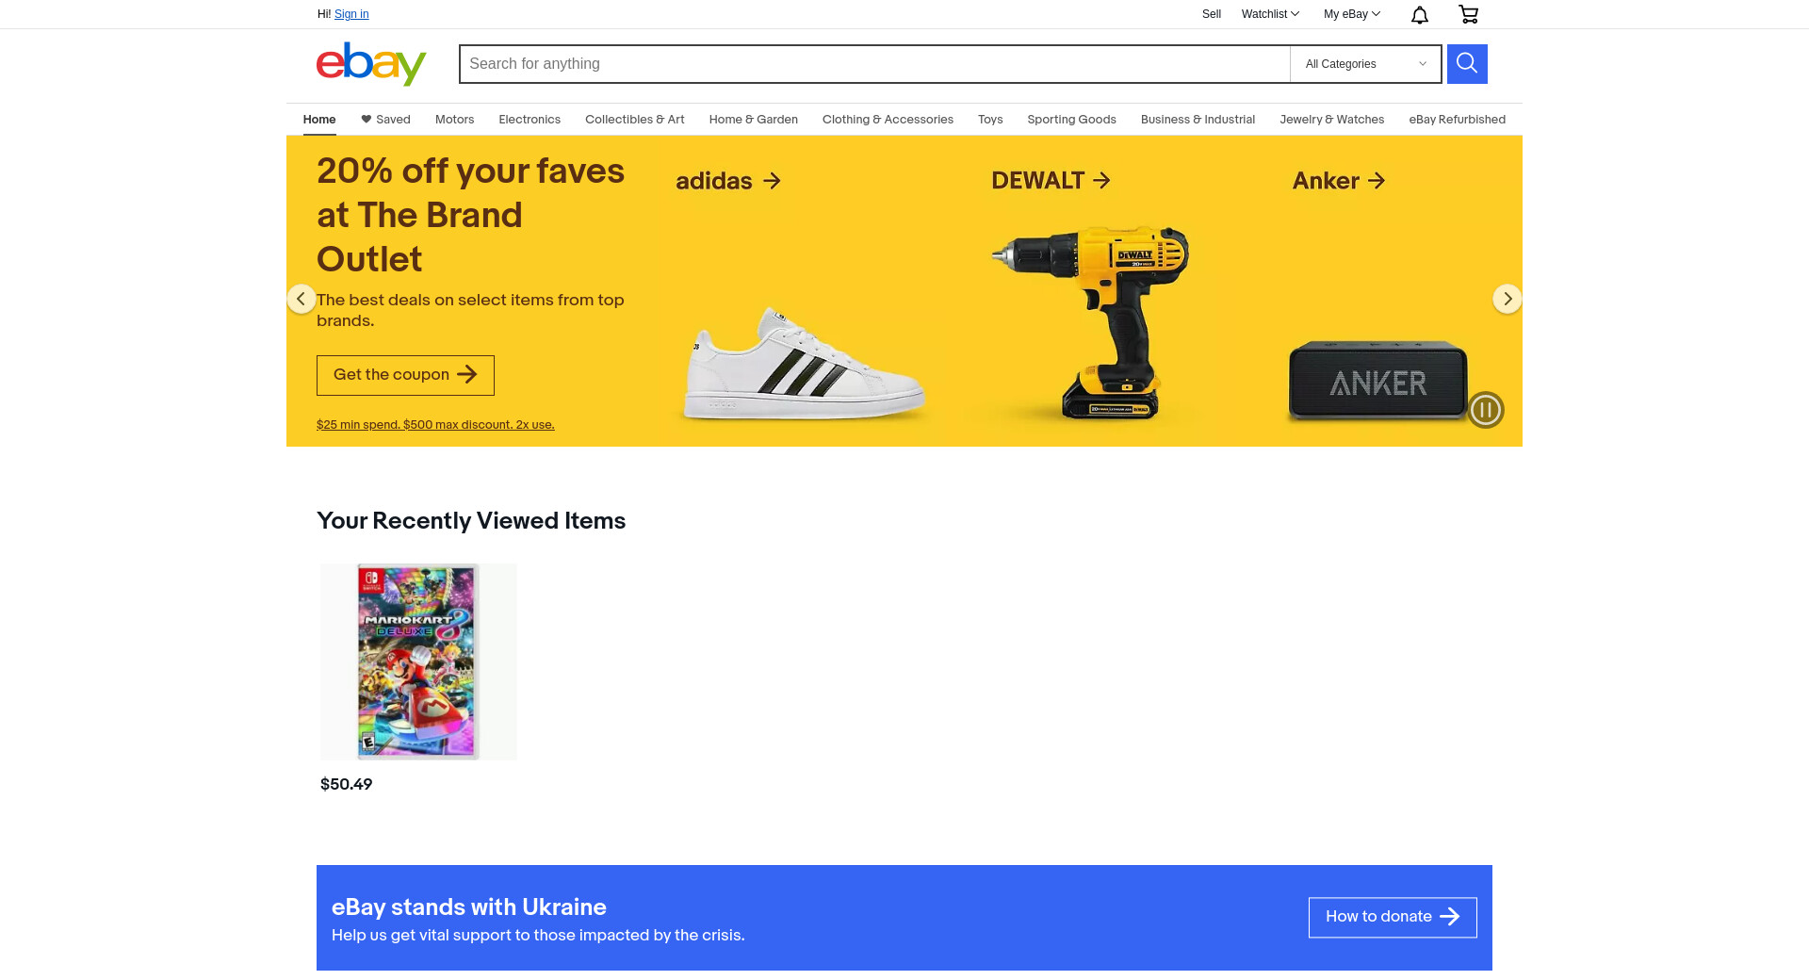Click the Sign in link
This screenshot has height=980, width=1809.
pos(351,14)
